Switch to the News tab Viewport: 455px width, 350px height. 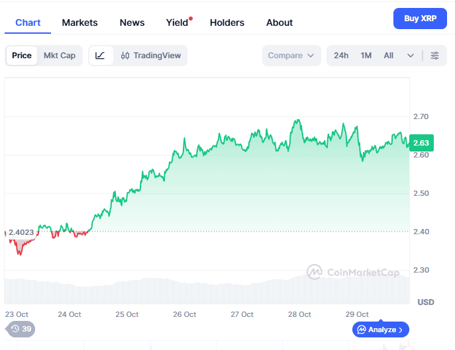coord(132,22)
